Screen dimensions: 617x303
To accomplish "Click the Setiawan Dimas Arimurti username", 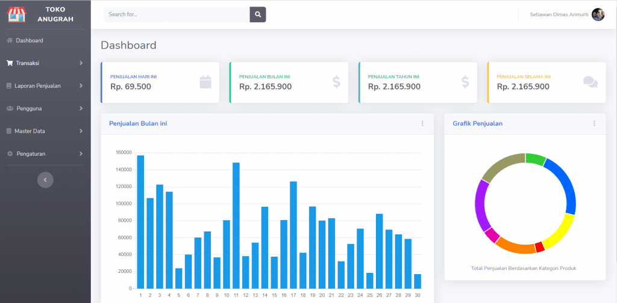I will tap(559, 14).
